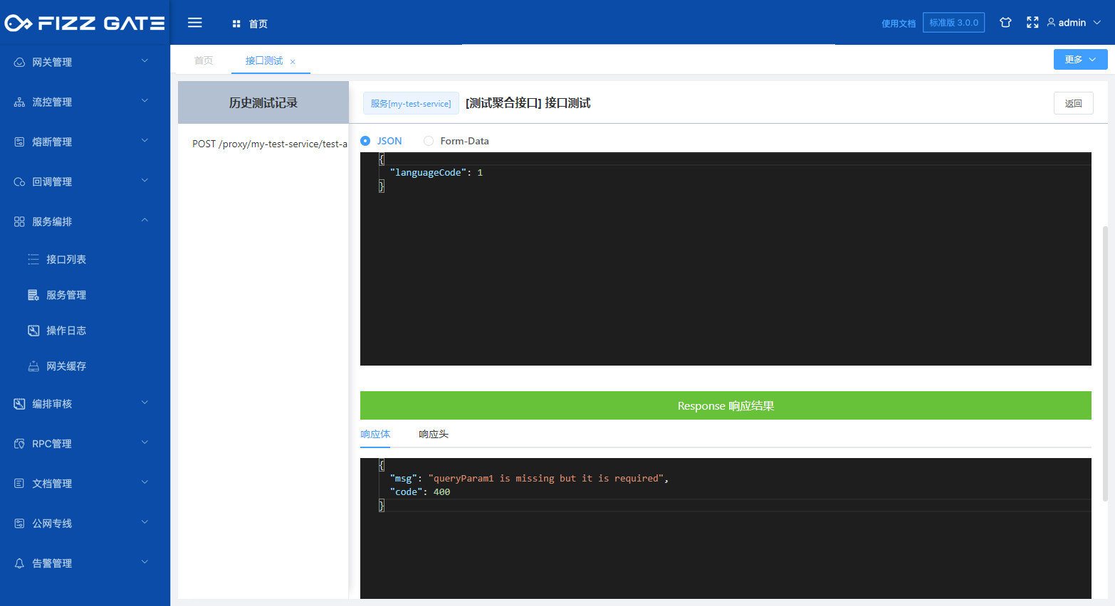Open 操作日志 submenu item

click(x=85, y=331)
